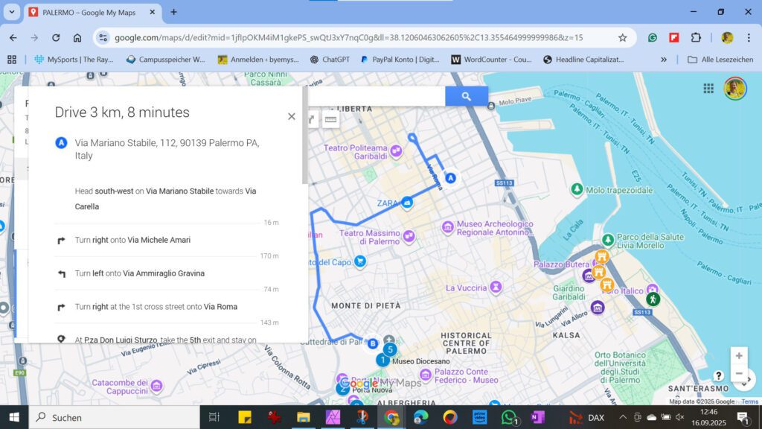
Task: Open the Terms link at bottom right
Action: pyautogui.click(x=749, y=401)
